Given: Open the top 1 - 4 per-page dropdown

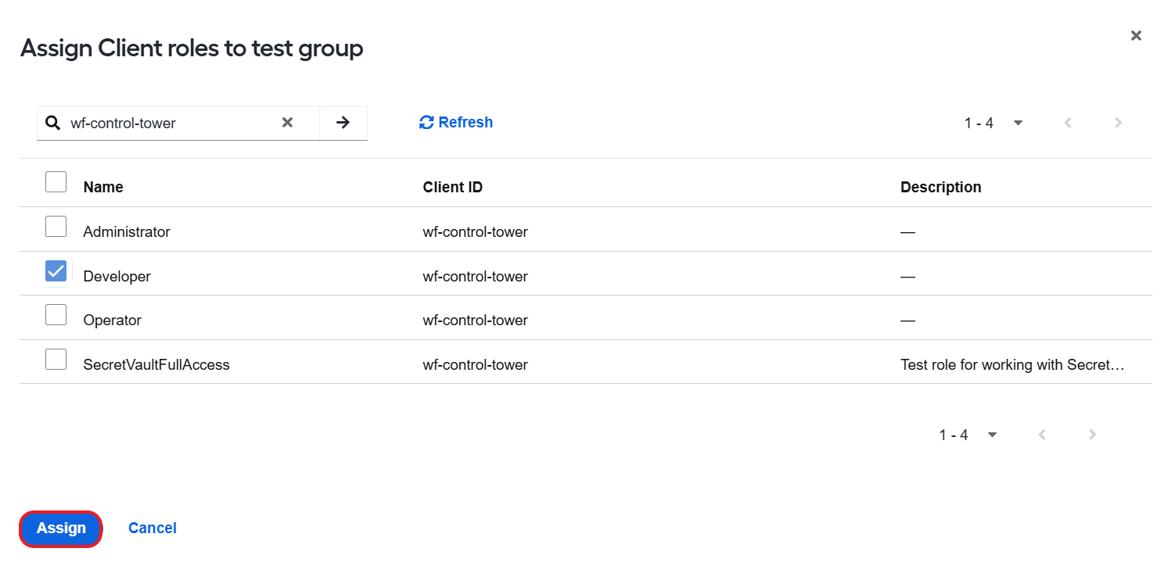Looking at the screenshot, I should click(x=994, y=123).
